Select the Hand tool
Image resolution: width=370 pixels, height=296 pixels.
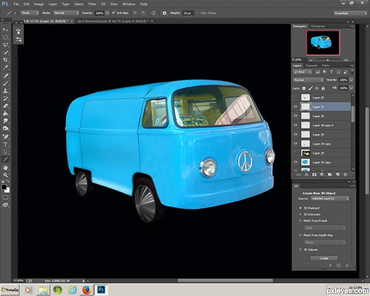(5, 168)
